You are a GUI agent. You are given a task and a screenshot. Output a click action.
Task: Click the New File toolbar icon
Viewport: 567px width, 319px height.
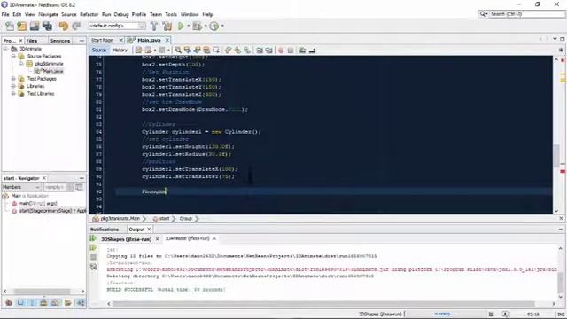point(10,26)
